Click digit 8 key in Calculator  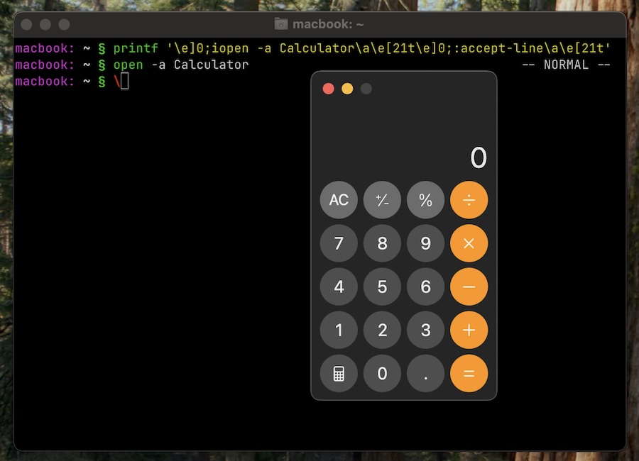pos(382,243)
